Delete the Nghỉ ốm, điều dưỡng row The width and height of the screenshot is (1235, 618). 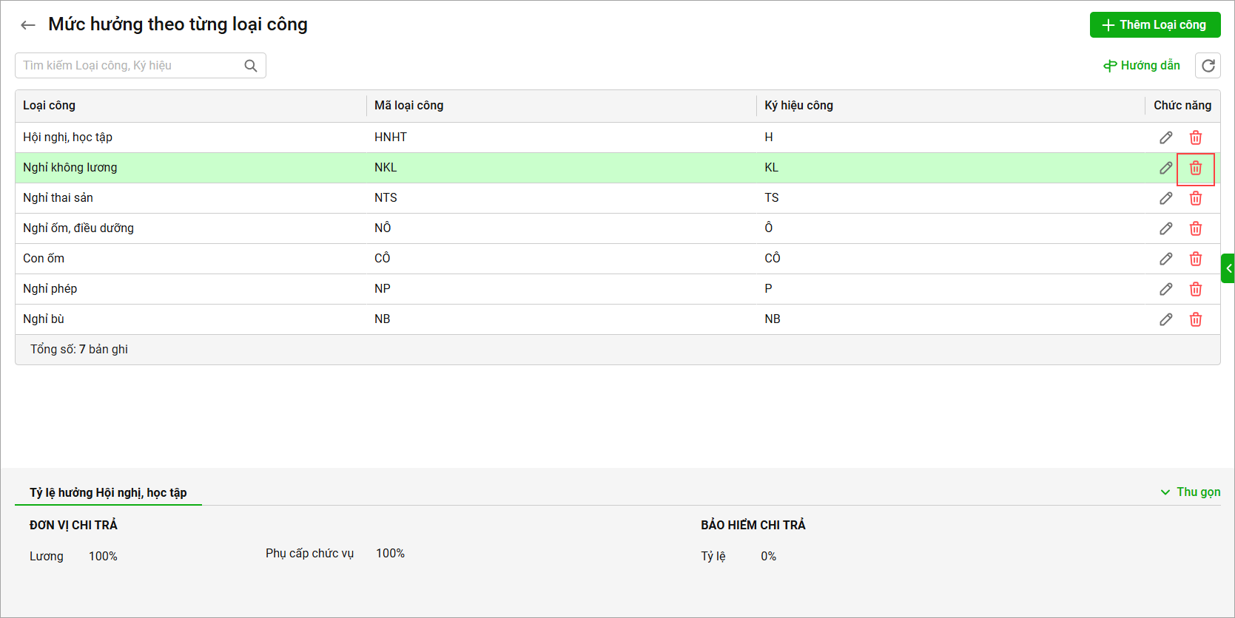[x=1196, y=228]
